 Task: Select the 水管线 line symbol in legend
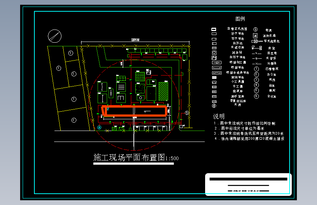coord(257,58)
